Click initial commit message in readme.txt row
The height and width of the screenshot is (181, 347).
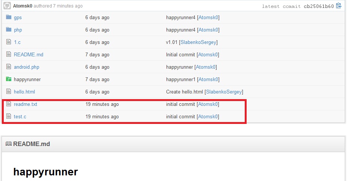click(x=180, y=104)
